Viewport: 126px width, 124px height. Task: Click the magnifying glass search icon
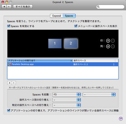coord(98,7)
